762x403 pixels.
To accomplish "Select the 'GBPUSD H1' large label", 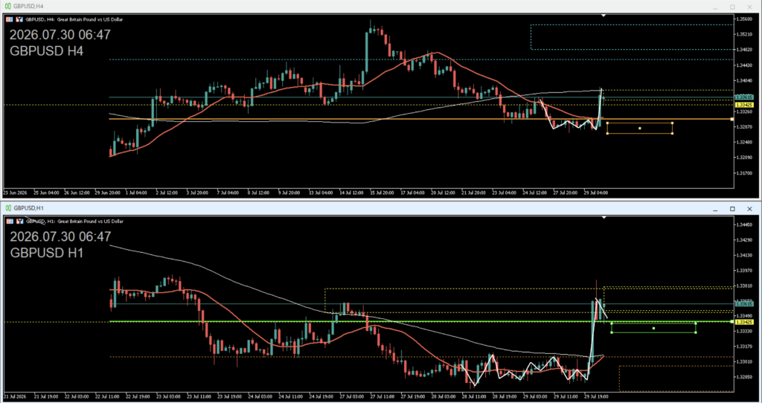I will point(46,253).
